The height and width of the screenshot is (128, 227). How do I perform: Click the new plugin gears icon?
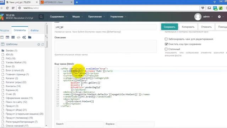pyautogui.click(x=24, y=37)
